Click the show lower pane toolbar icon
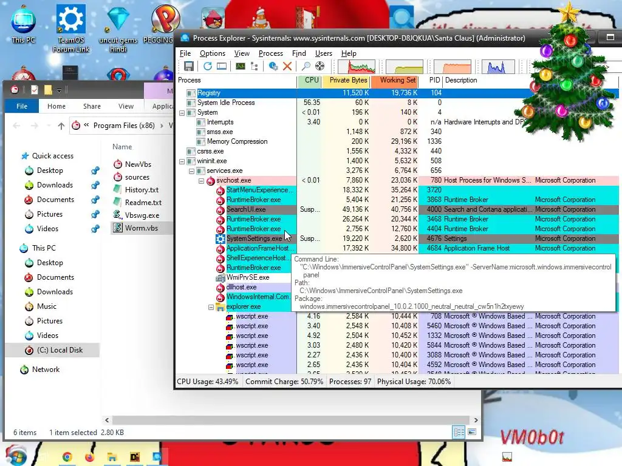 [222, 66]
